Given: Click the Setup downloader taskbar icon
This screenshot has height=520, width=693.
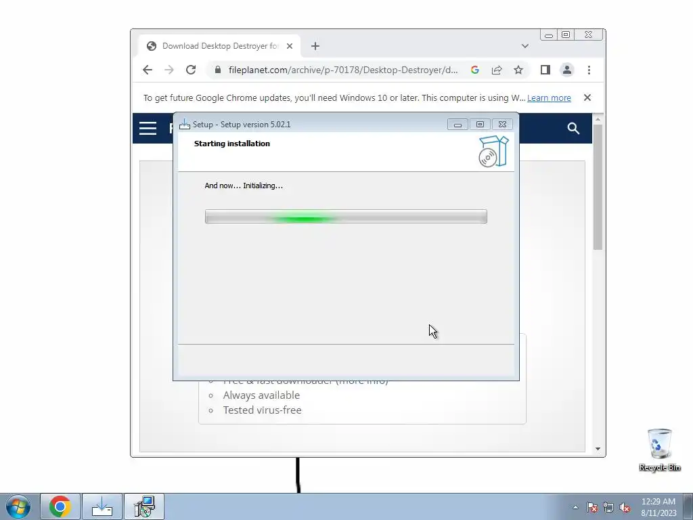Looking at the screenshot, I should [x=102, y=506].
